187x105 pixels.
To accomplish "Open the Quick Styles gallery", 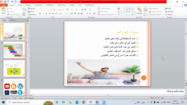I will click(x=146, y=11).
